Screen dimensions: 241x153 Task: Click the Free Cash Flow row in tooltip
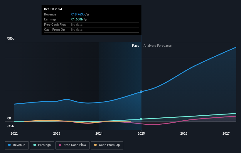tap(92, 25)
